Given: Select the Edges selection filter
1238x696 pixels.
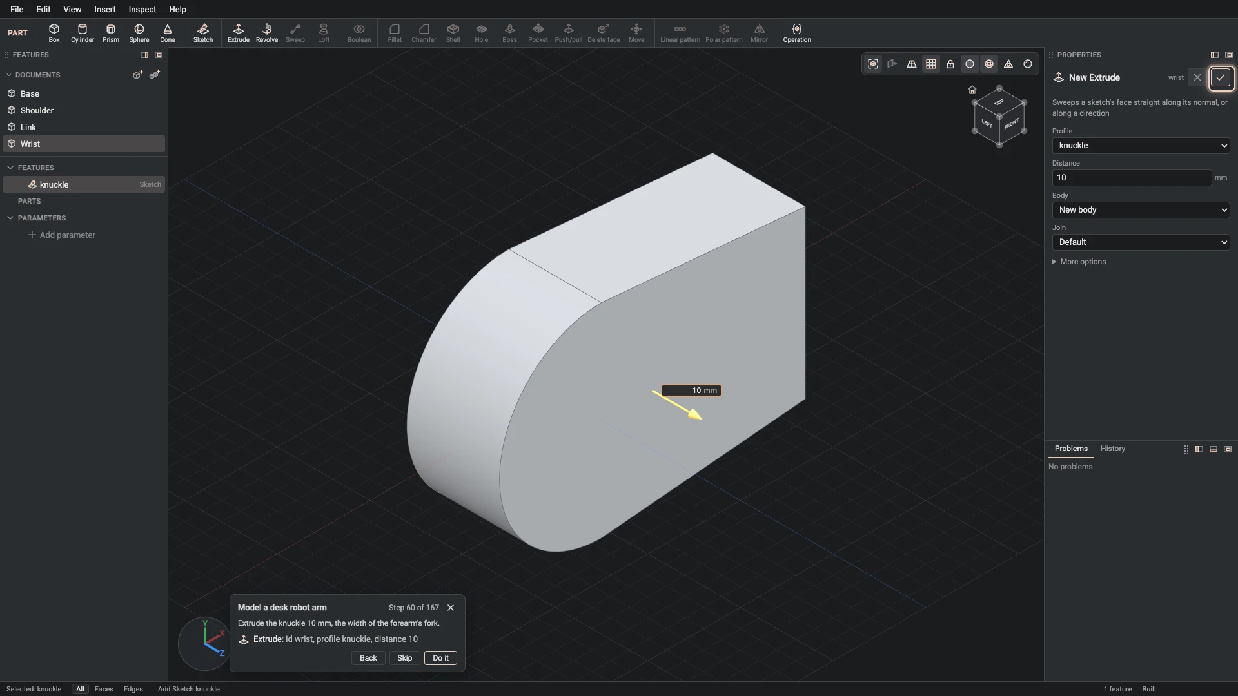Looking at the screenshot, I should pos(133,689).
